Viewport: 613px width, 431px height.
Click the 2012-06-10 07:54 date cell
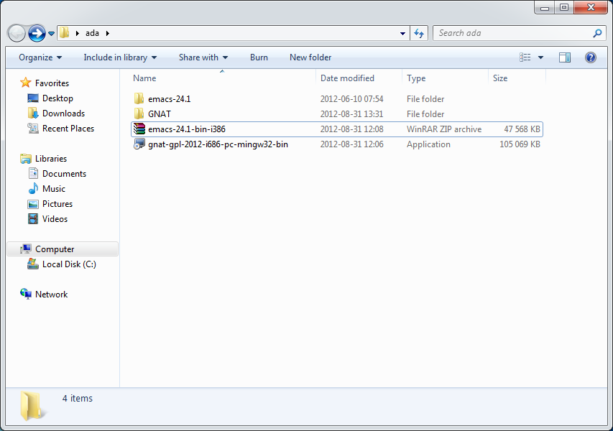pyautogui.click(x=352, y=99)
